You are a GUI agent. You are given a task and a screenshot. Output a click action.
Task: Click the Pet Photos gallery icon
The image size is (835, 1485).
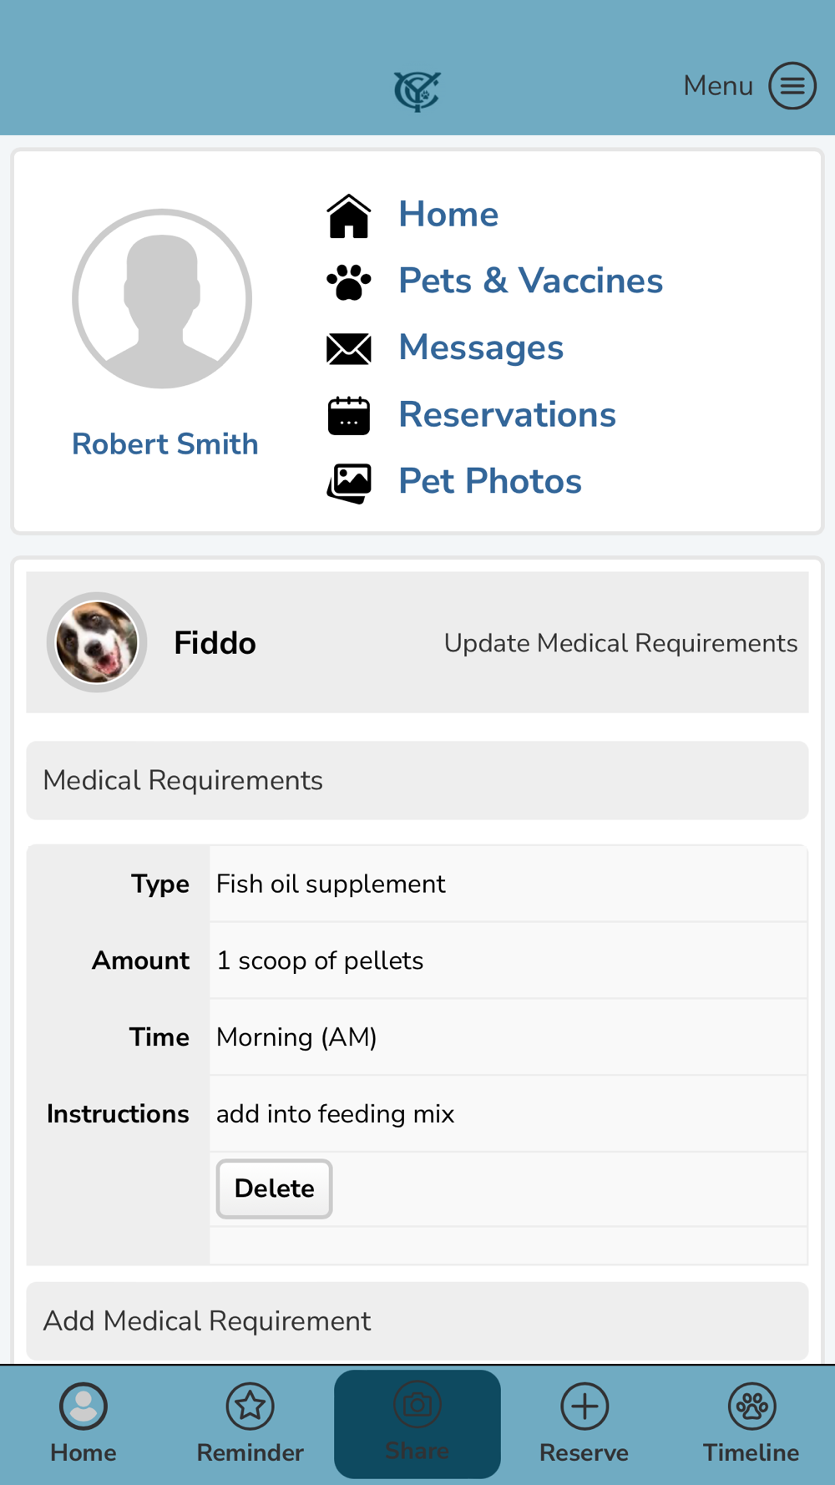[x=348, y=483]
